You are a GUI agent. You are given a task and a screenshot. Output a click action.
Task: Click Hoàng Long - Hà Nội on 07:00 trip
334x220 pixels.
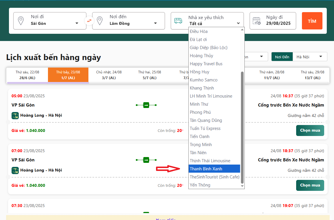click(x=41, y=170)
